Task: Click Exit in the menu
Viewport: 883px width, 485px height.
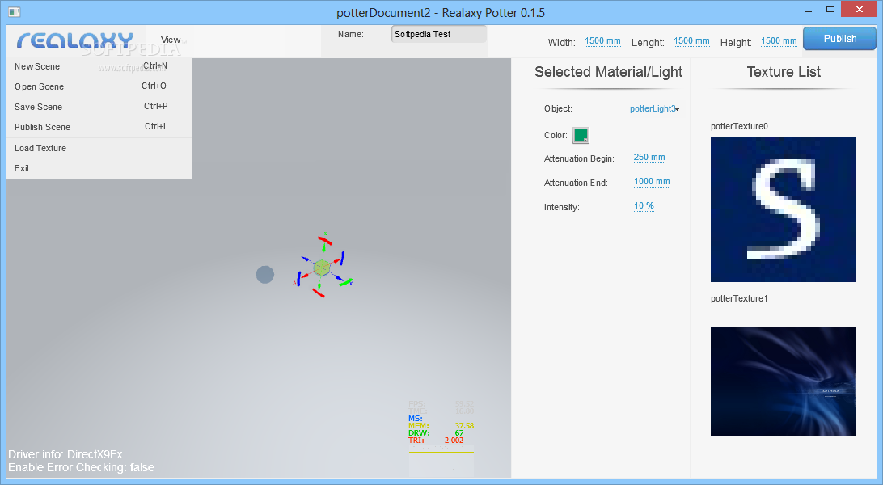Action: click(99, 168)
